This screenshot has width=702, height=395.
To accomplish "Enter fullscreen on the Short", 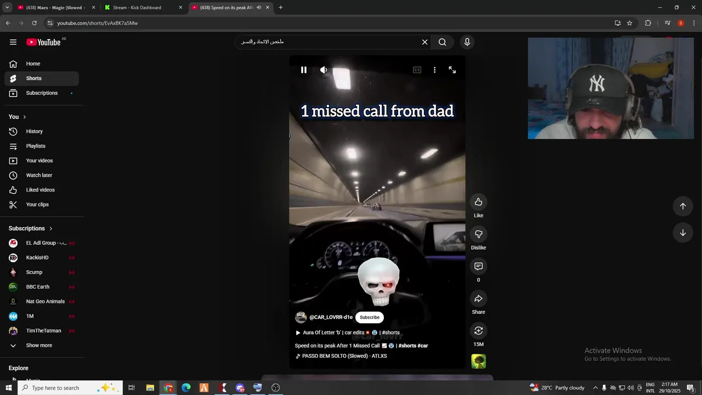I will point(452,70).
